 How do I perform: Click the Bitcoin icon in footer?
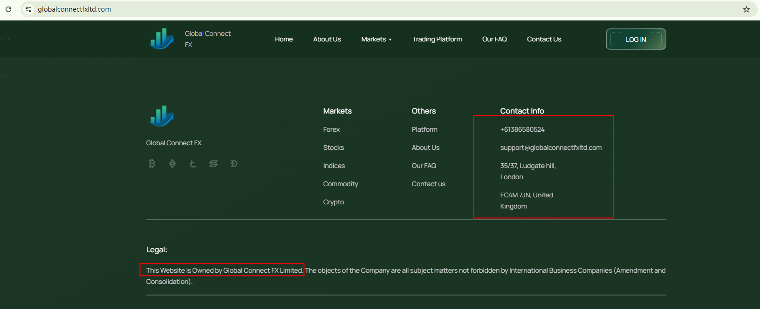click(x=151, y=164)
